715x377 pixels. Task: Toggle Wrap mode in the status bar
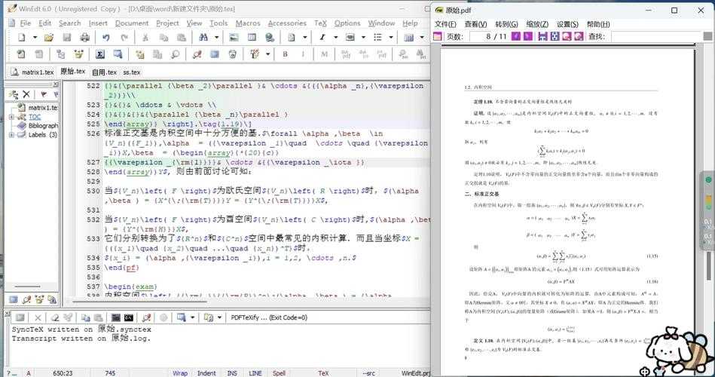click(180, 372)
